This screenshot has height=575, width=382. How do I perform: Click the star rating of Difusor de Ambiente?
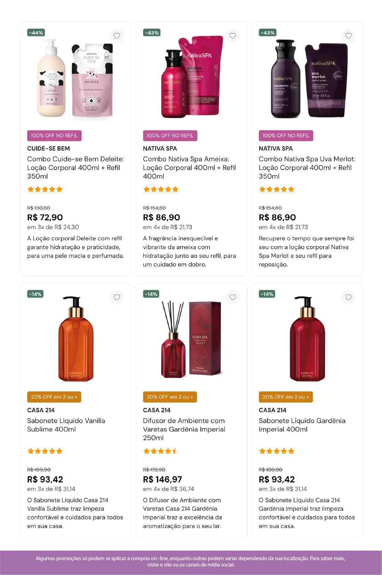(x=160, y=451)
